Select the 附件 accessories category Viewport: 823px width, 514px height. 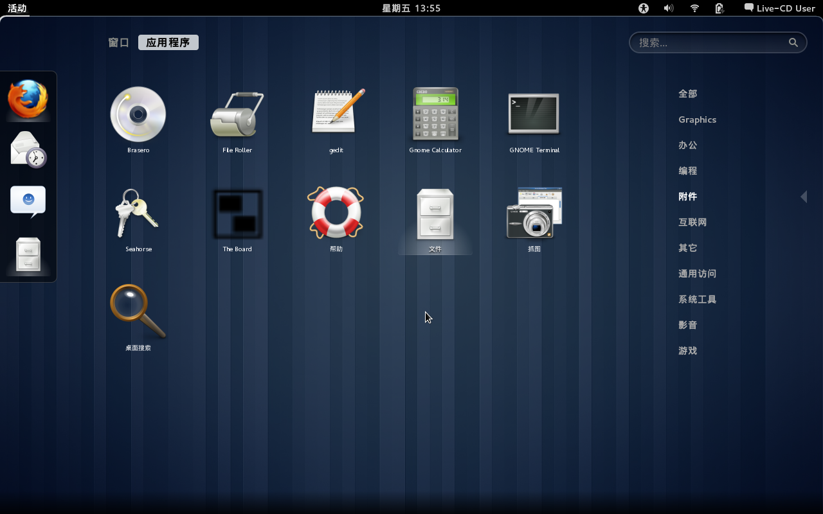click(x=687, y=197)
